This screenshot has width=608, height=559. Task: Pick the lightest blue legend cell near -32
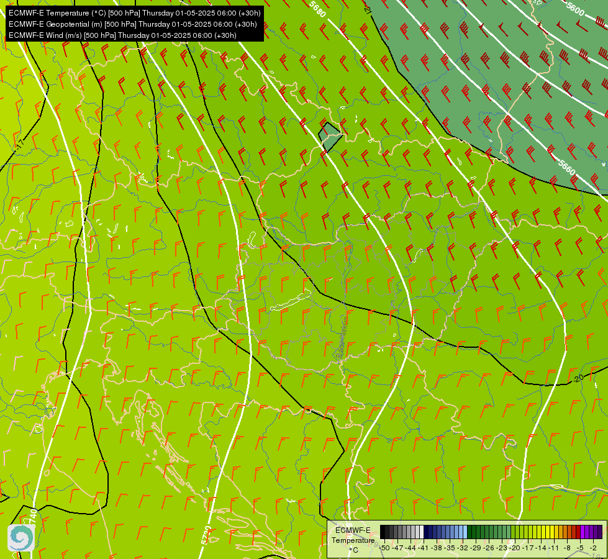[465, 532]
